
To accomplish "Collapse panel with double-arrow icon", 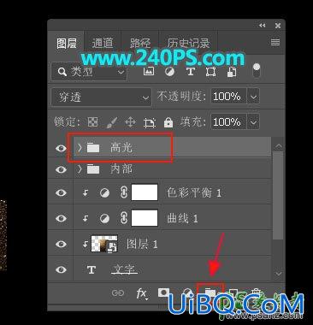I will [x=263, y=26].
